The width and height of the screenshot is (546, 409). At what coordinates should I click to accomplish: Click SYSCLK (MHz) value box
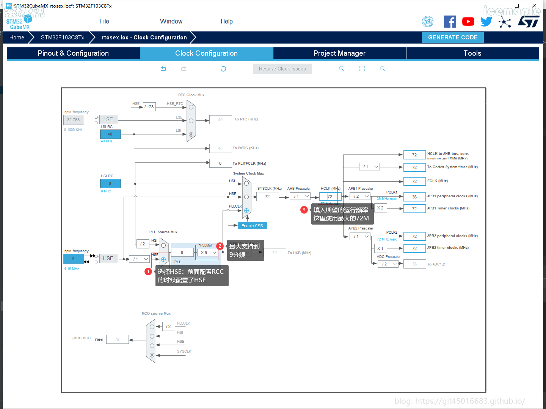coord(267,197)
